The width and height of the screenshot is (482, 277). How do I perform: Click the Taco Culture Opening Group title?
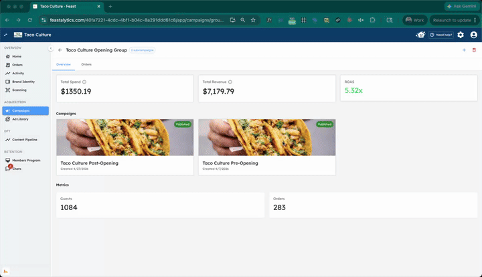(96, 50)
